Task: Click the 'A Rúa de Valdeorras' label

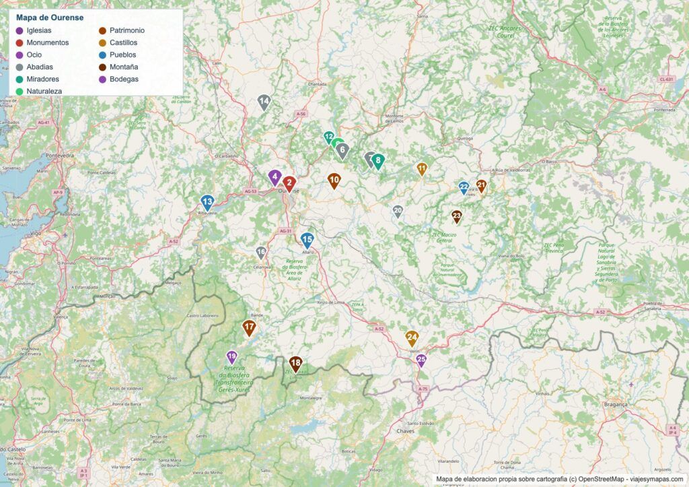Action: (x=511, y=170)
